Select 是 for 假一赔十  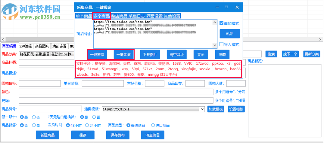pos(24,117)
